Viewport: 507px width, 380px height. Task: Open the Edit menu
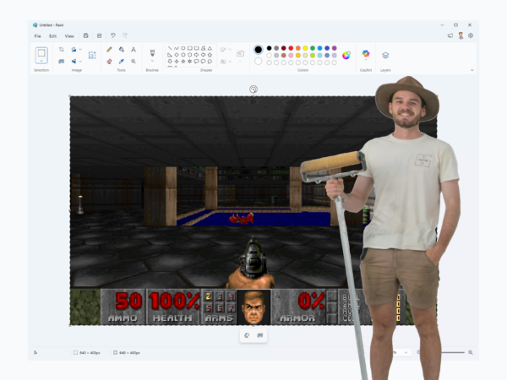tap(52, 35)
